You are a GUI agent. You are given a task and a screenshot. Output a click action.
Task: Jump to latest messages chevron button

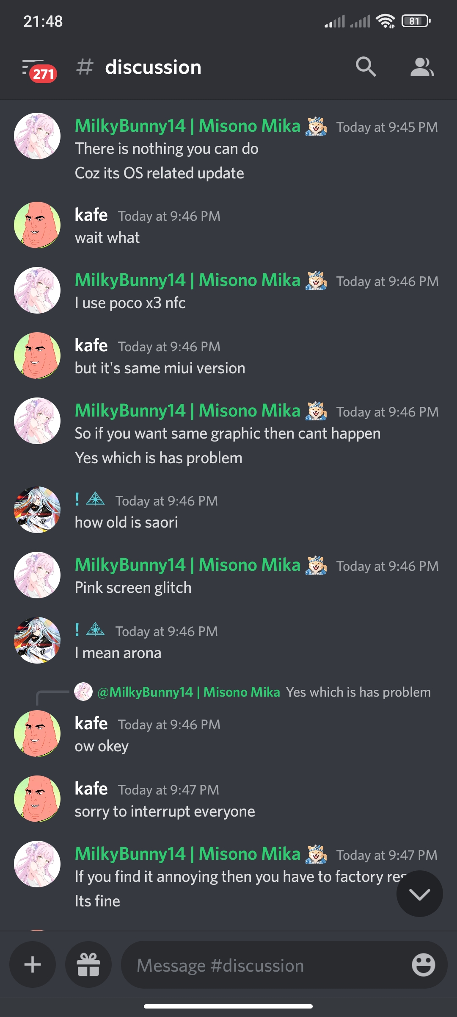coord(419,894)
